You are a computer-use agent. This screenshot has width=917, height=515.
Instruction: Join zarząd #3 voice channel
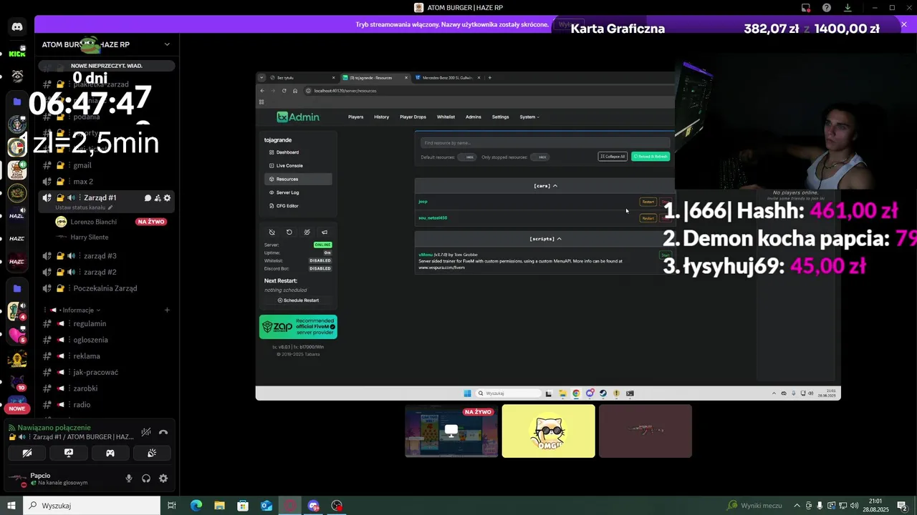106,256
